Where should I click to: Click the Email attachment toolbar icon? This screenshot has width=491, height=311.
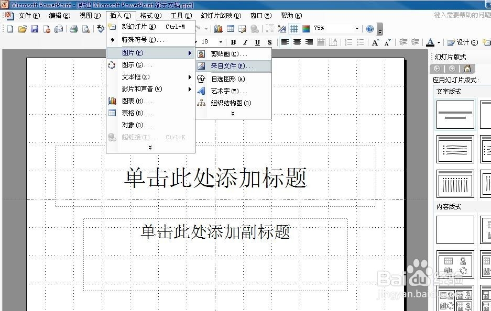coord(59,29)
